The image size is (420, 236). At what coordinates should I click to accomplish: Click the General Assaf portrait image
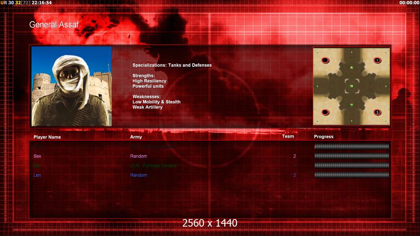(x=72, y=86)
